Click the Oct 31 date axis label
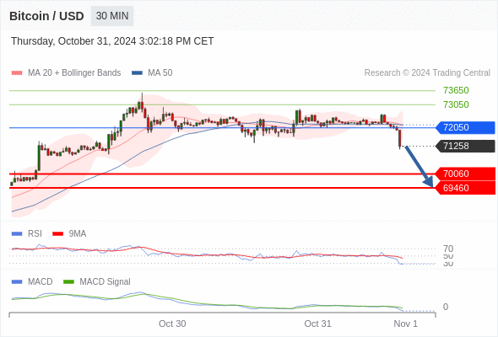The image size is (498, 337). click(x=317, y=324)
